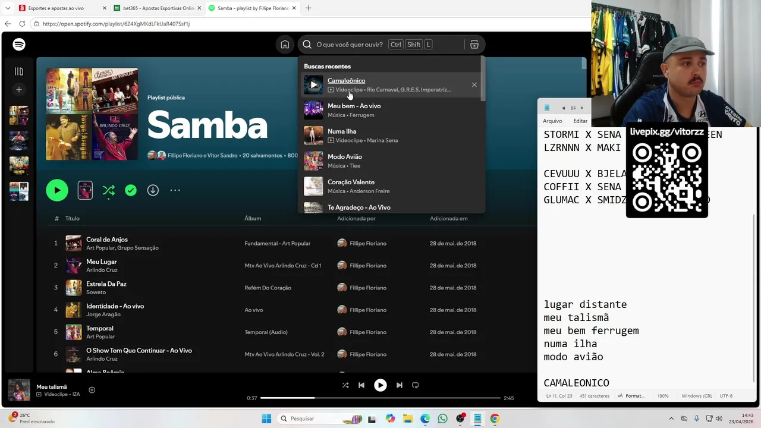Select 'Meu bem - Ao vivo' recent search

(x=391, y=110)
